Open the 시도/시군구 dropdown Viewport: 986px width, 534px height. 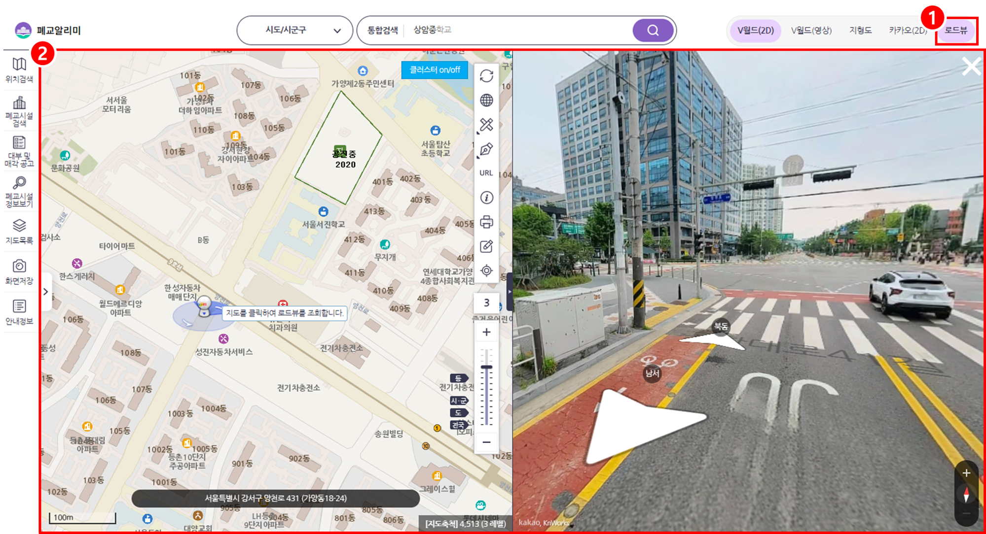[x=294, y=31]
